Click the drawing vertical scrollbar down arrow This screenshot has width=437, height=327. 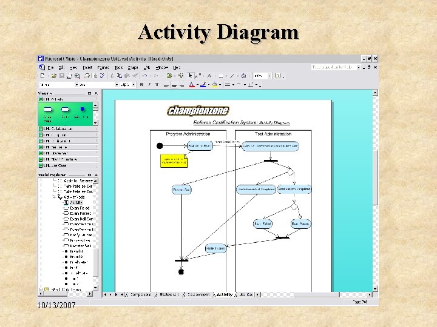[375, 289]
